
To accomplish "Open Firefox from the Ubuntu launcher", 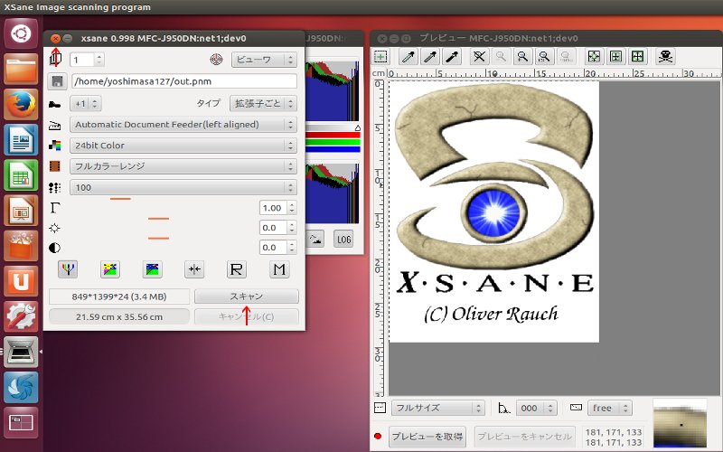I will pos(21,104).
